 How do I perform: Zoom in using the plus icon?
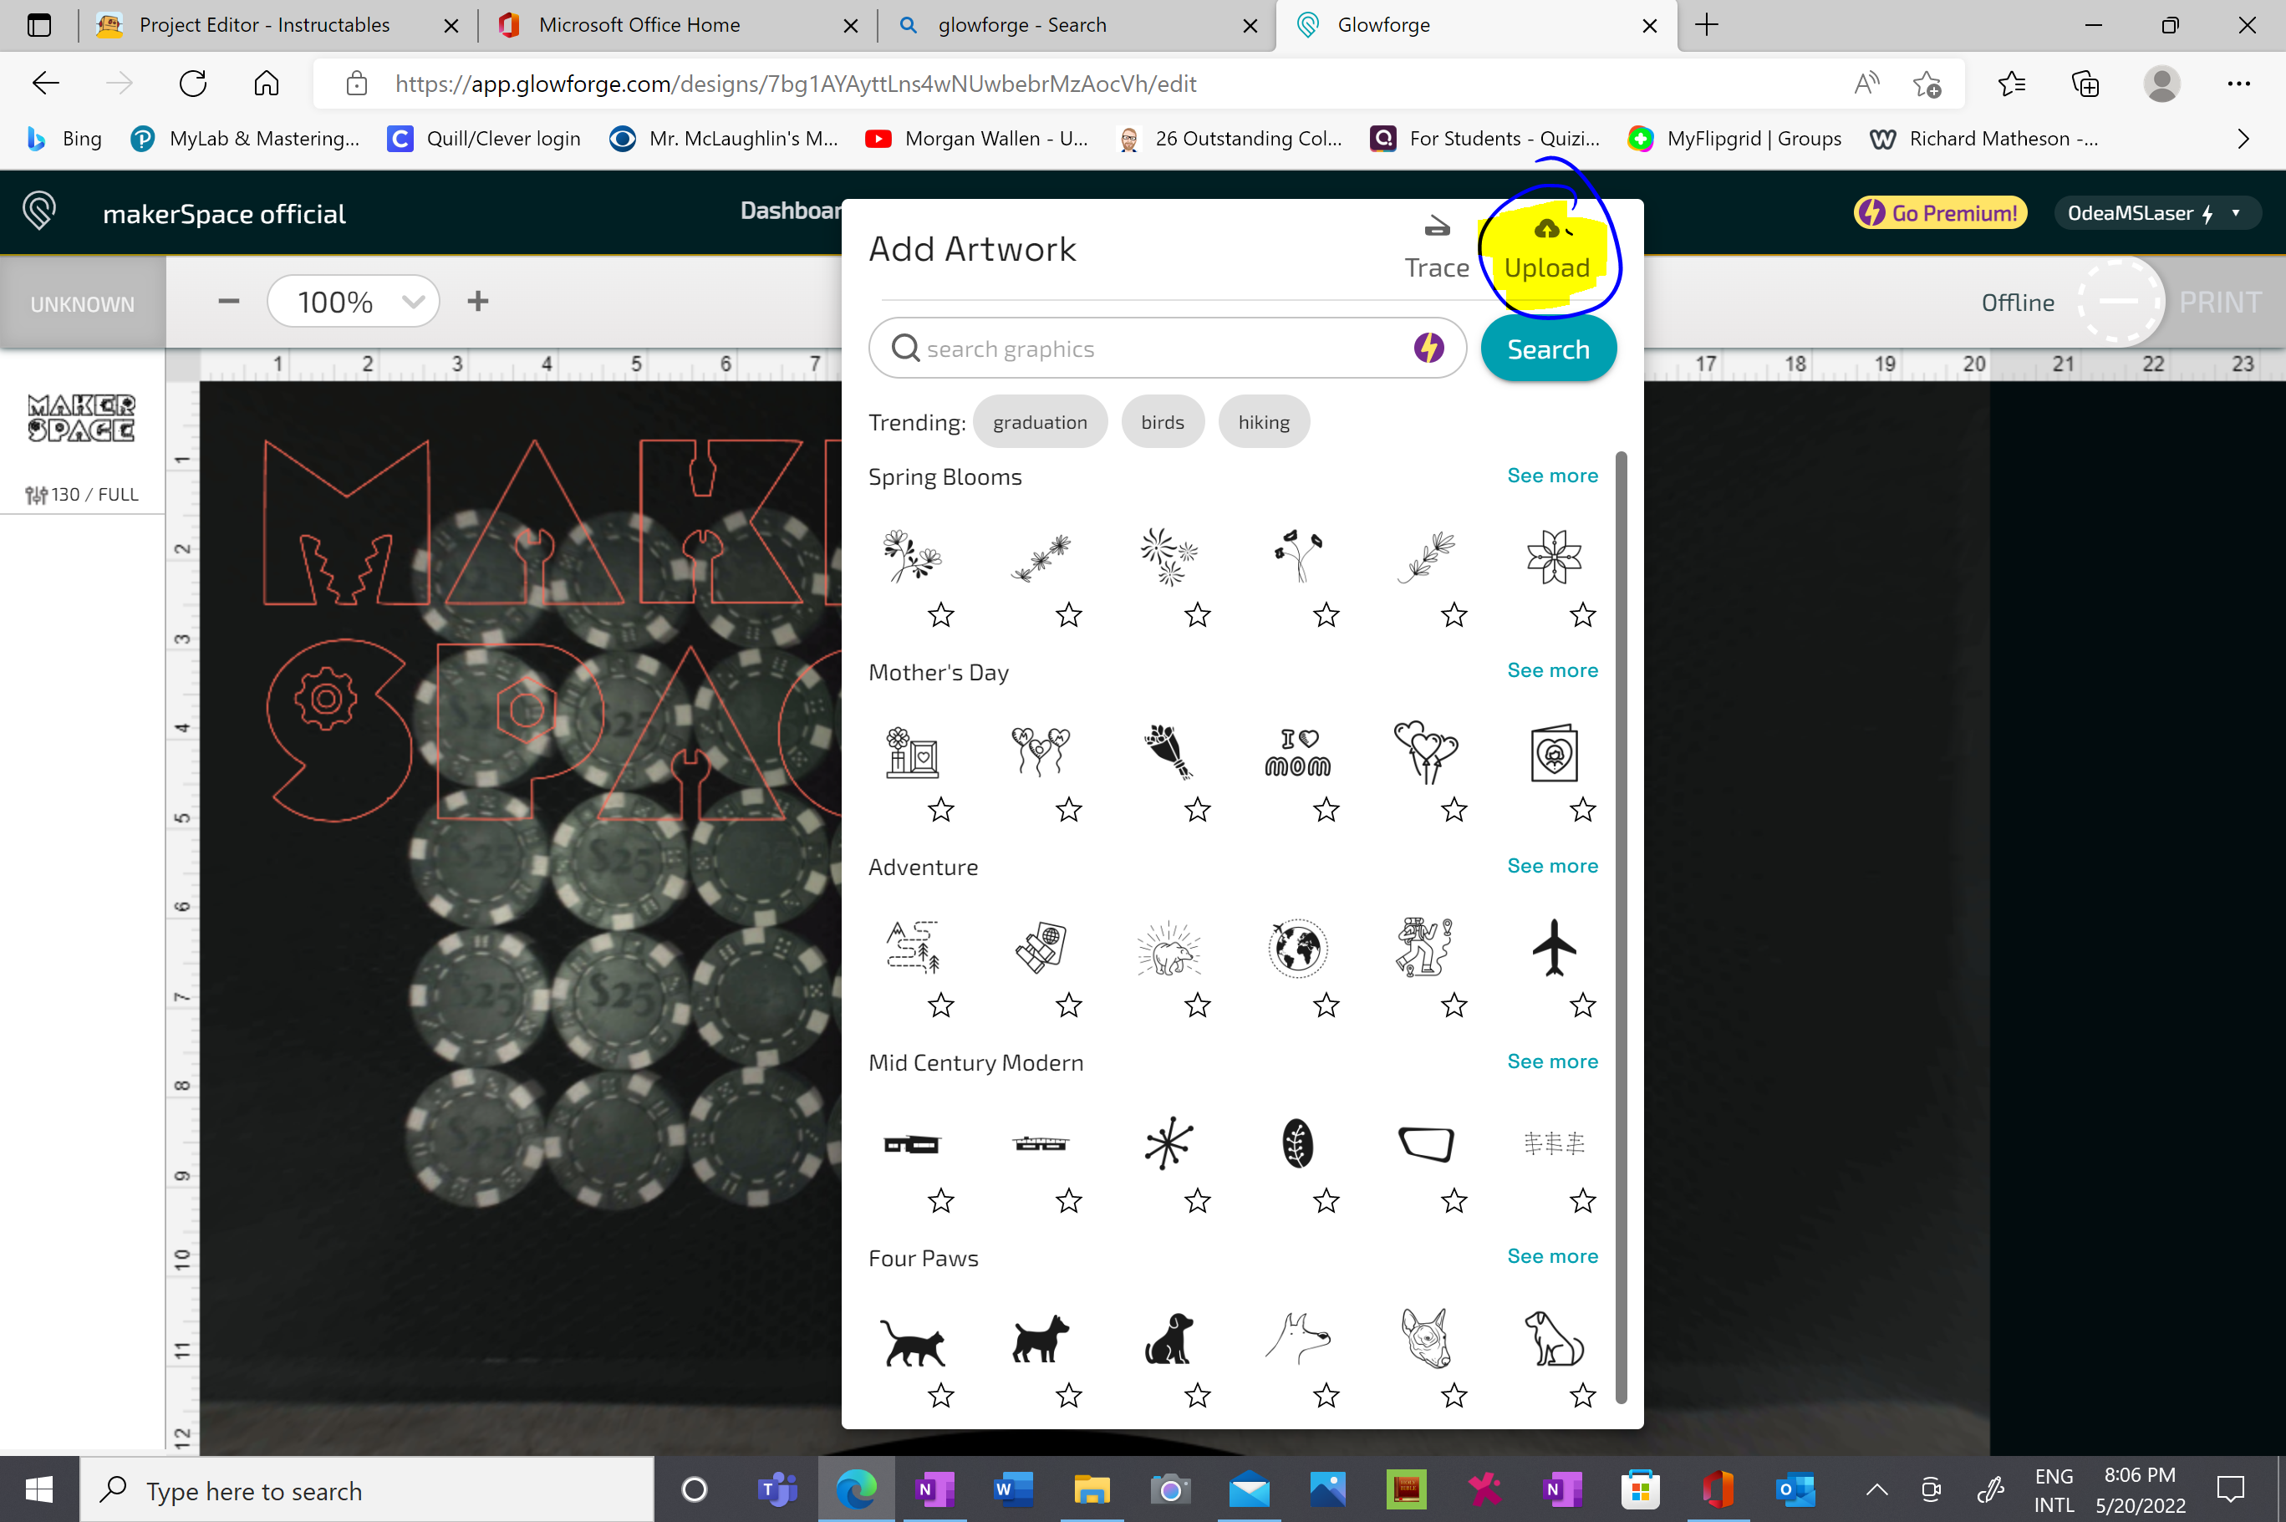(x=477, y=301)
